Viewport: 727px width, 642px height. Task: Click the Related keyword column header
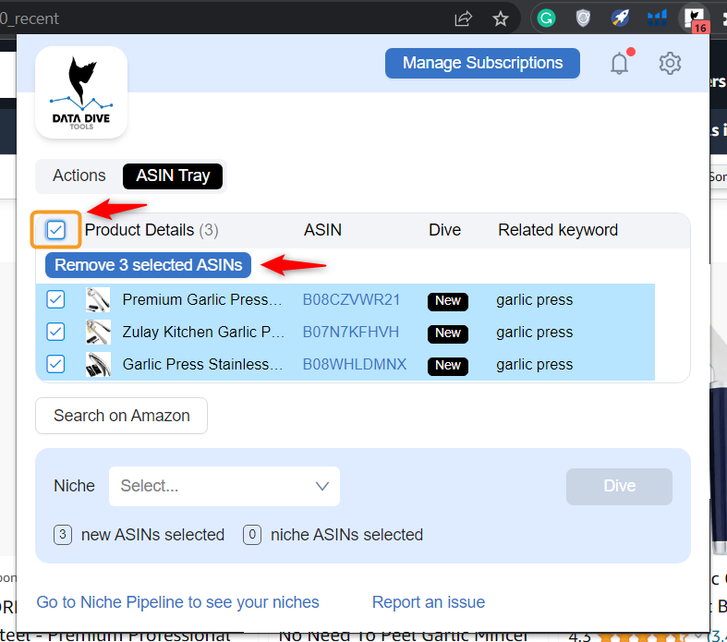[558, 230]
